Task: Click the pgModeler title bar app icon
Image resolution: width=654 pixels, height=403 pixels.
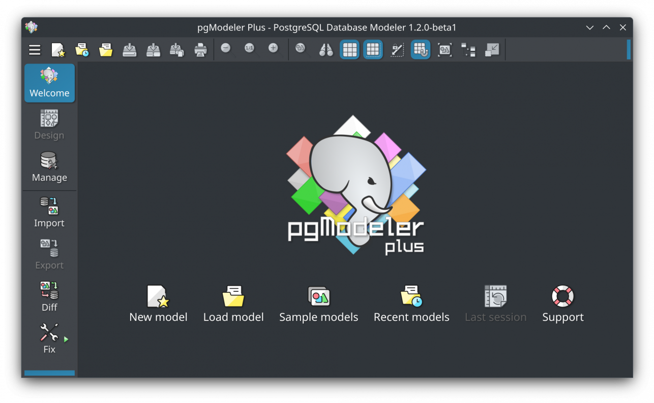Action: tap(32, 27)
